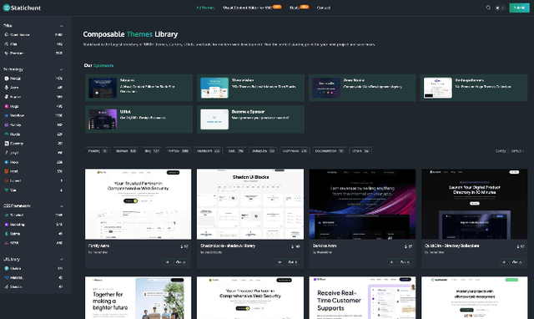Select the Blog category filter chip
The width and height of the screenshot is (534, 319).
point(152,150)
